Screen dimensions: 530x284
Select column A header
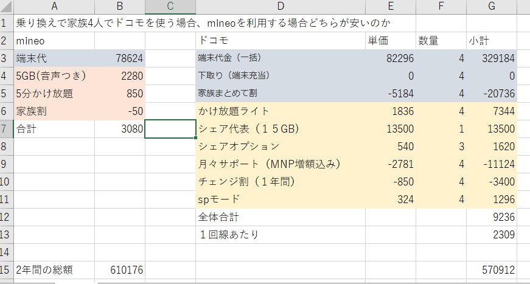tap(54, 7)
